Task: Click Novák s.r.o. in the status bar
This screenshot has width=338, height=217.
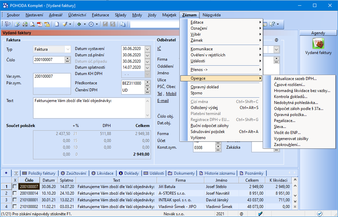Action: 174,214
